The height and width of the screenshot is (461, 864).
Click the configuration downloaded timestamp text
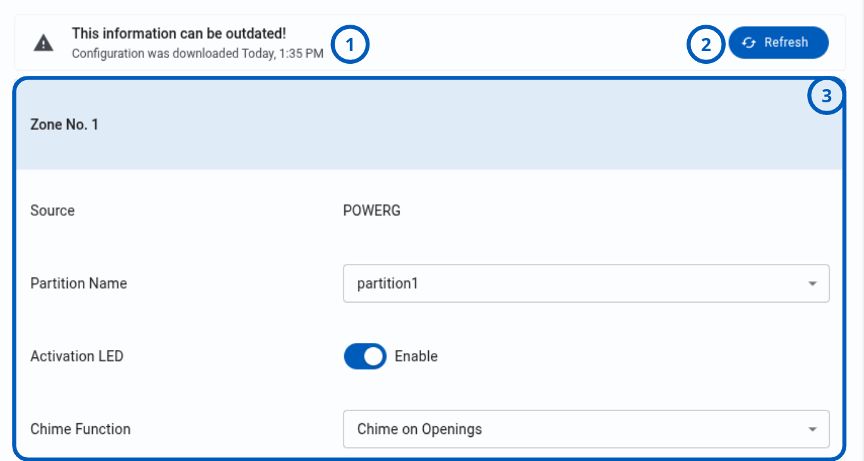pyautogui.click(x=198, y=54)
